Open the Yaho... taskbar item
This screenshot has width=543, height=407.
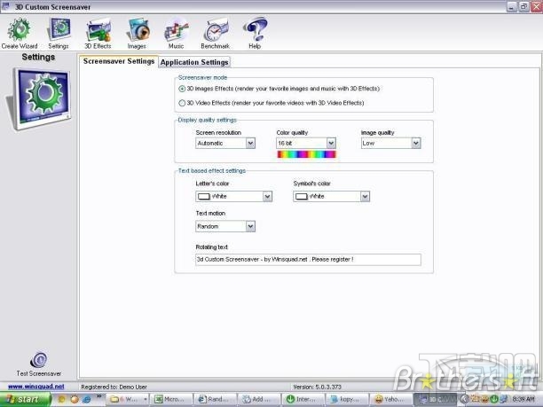391,399
